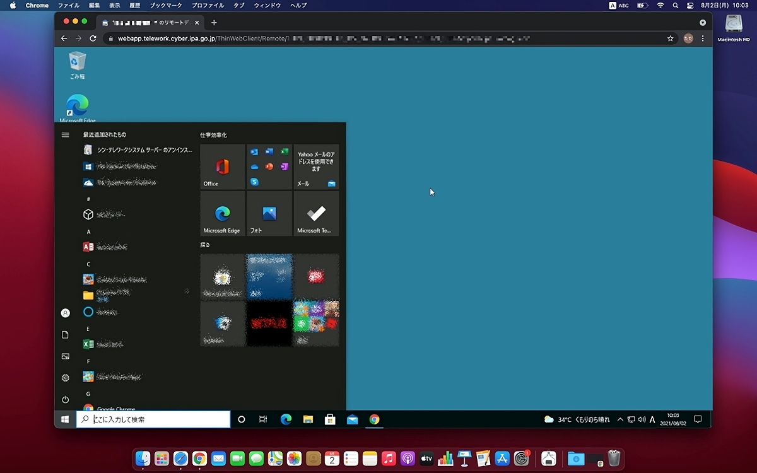Open Chrome's three-dot menu
This screenshot has height=473, width=757.
pos(703,38)
